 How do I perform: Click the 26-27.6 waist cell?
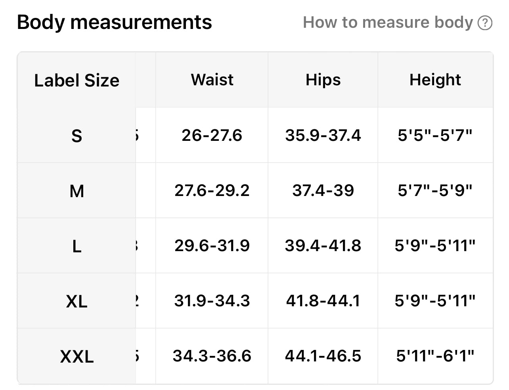(212, 135)
